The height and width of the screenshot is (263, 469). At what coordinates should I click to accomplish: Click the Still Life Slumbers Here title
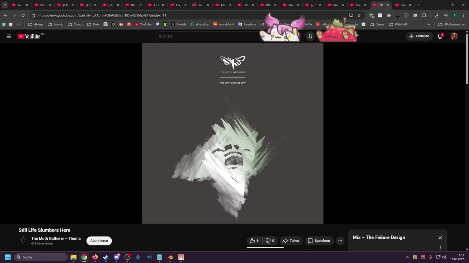pos(44,230)
